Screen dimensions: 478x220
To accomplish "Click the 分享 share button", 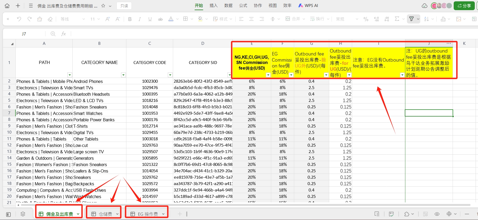I will tap(464, 6).
